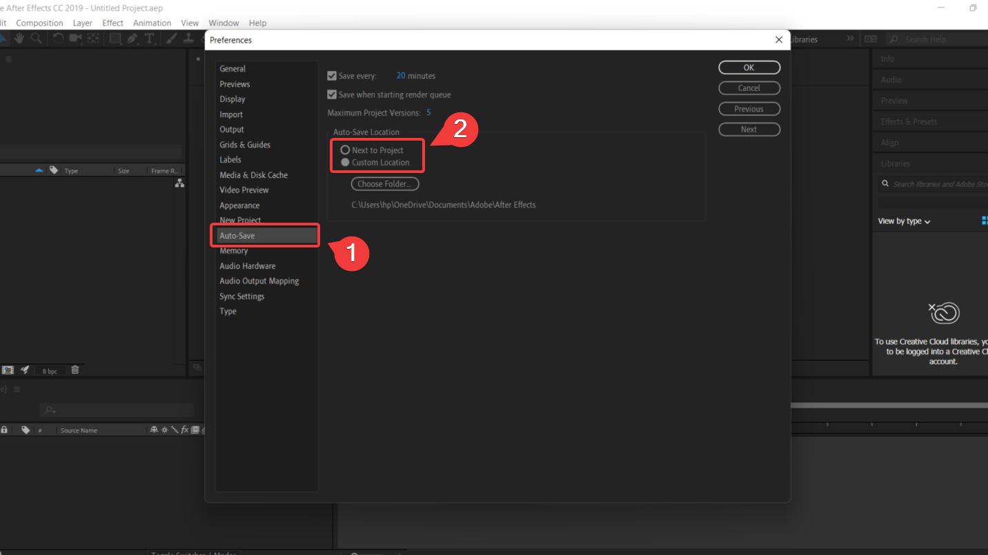Open the Effect menu
The height and width of the screenshot is (555, 988).
[x=112, y=23]
